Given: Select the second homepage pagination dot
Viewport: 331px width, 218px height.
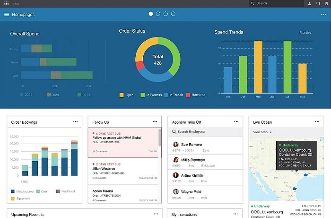Looking at the screenshot, I should [158, 14].
